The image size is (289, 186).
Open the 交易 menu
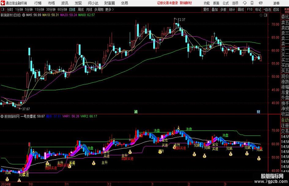(124, 3)
